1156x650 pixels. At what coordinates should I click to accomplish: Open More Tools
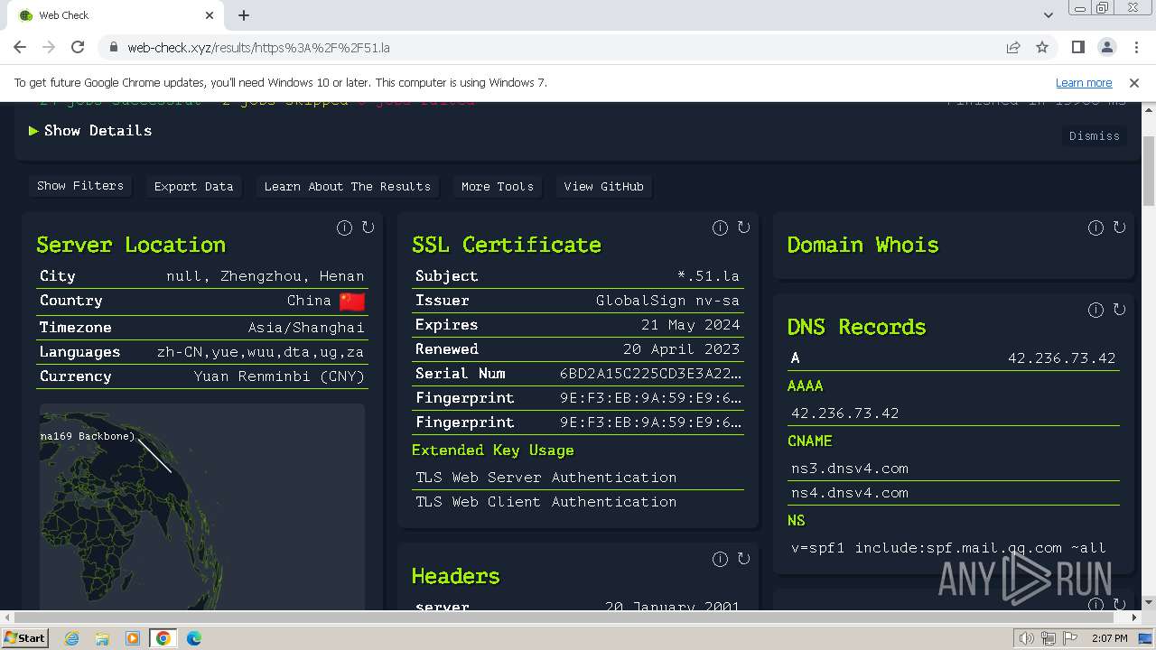click(x=497, y=186)
